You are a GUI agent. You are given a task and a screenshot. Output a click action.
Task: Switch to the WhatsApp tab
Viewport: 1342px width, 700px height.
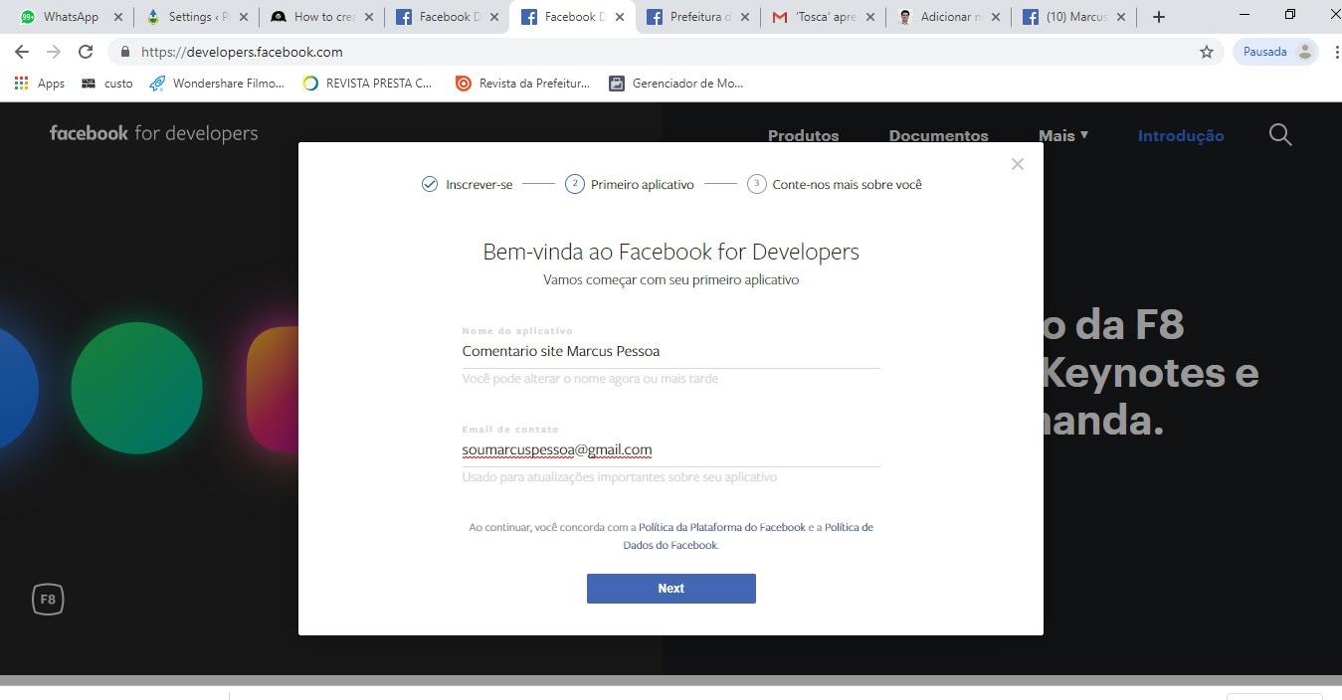[70, 17]
